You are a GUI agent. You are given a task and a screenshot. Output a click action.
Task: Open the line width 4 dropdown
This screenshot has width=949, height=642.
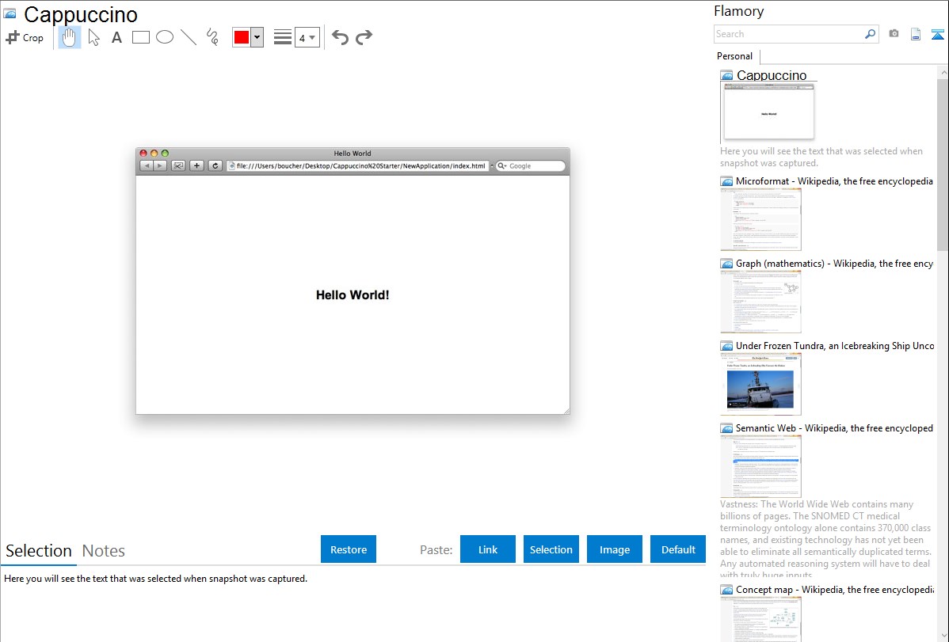click(307, 38)
